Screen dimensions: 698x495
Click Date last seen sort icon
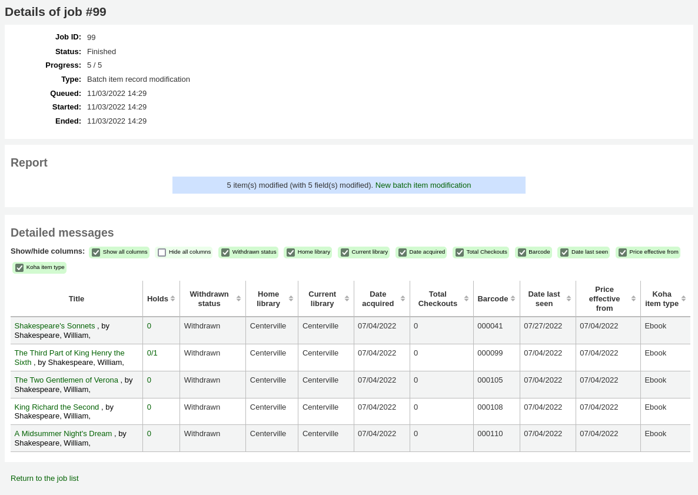(x=569, y=298)
